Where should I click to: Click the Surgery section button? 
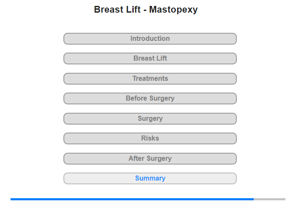tap(150, 119)
